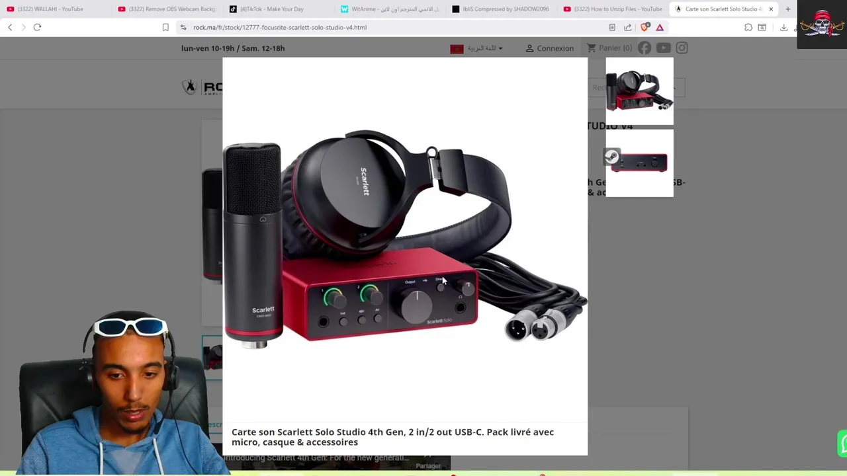Go back with the browser back arrow
The width and height of the screenshot is (847, 476).
(10, 27)
